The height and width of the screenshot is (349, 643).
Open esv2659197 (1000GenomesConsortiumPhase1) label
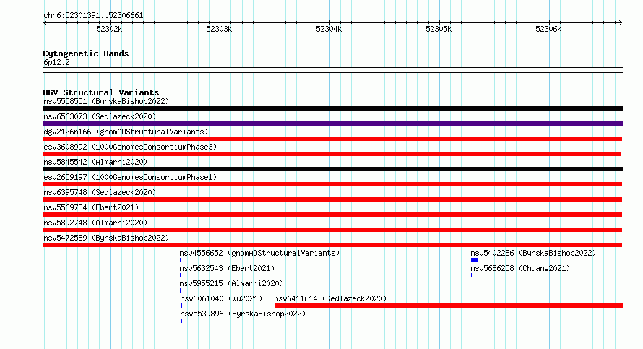tap(130, 177)
